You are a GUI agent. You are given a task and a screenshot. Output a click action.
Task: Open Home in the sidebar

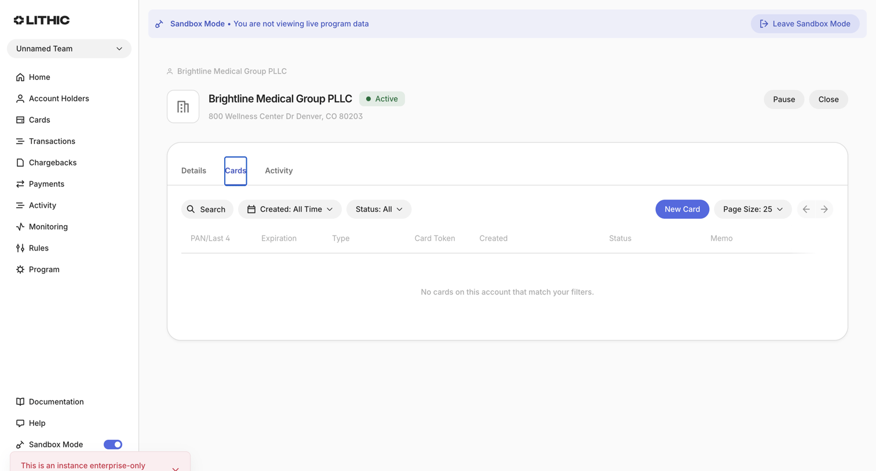click(x=39, y=77)
